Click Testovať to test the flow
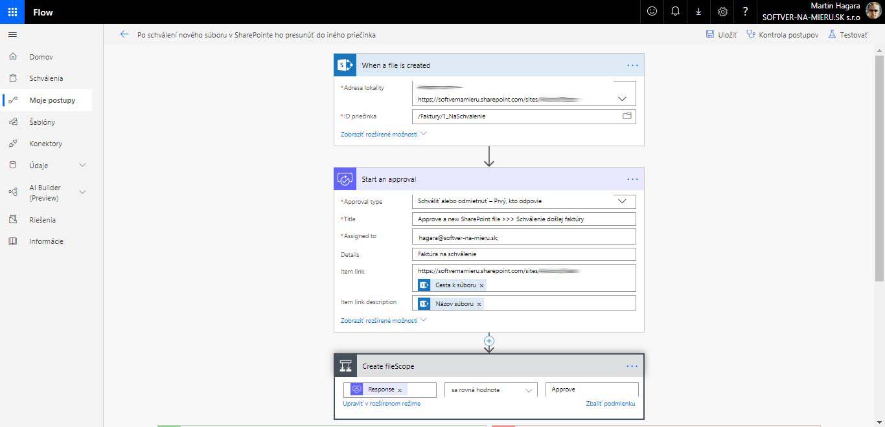This screenshot has height=427, width=885. 847,35
